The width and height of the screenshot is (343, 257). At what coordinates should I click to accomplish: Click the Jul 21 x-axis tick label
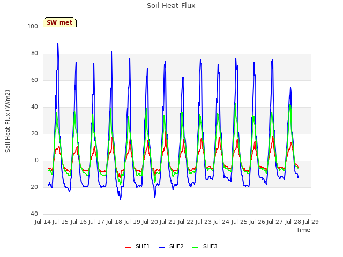click(168, 222)
